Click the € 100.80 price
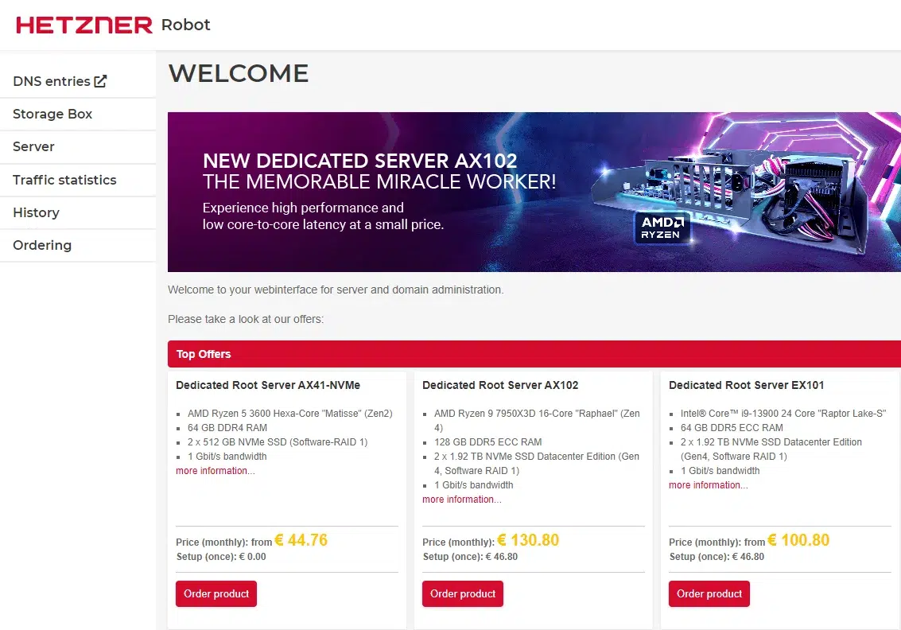Image resolution: width=901 pixels, height=630 pixels. coord(798,540)
